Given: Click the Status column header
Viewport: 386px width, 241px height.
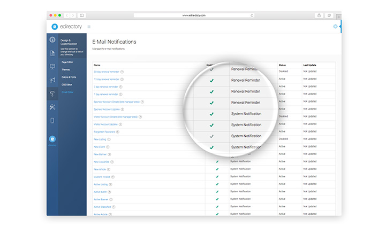Looking at the screenshot, I should 282,65.
